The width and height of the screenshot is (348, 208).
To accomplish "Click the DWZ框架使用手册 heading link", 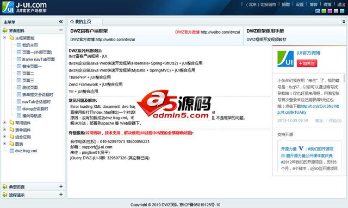I will 265,31.
